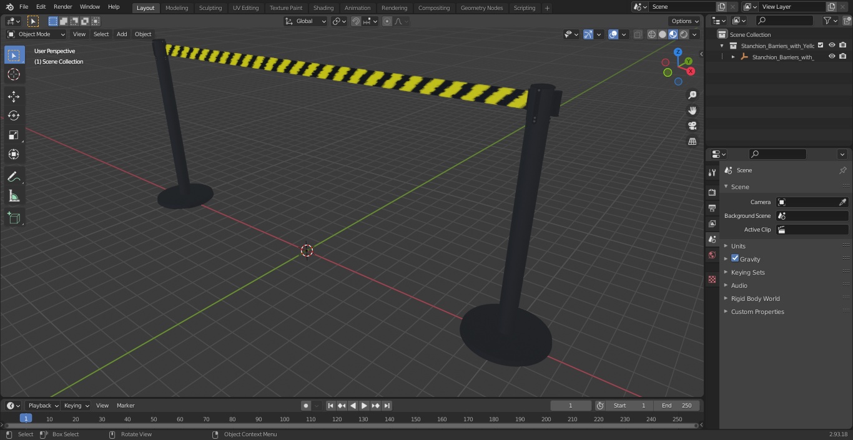This screenshot has width=853, height=440.
Task: Open the Global transform orientation dropdown
Action: click(306, 21)
